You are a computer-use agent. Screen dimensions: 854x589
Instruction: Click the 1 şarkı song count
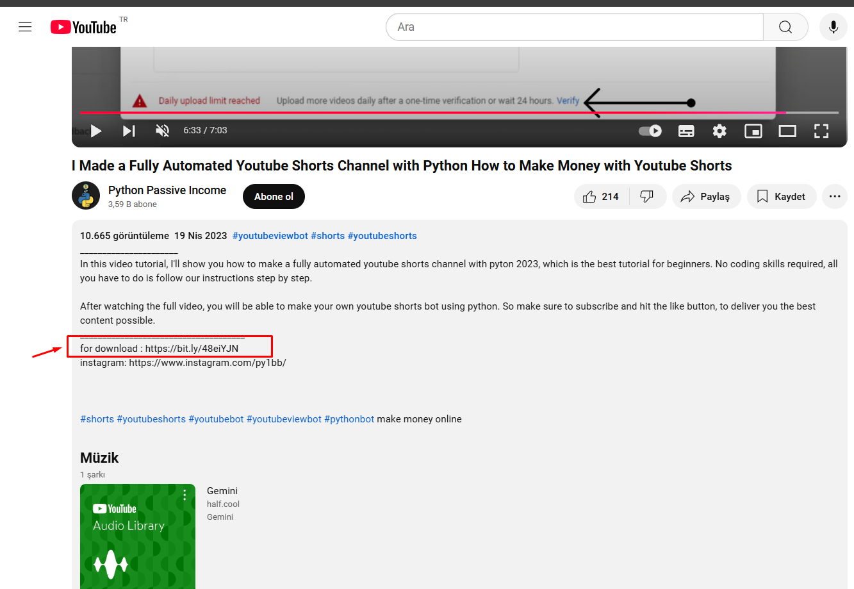pyautogui.click(x=92, y=475)
